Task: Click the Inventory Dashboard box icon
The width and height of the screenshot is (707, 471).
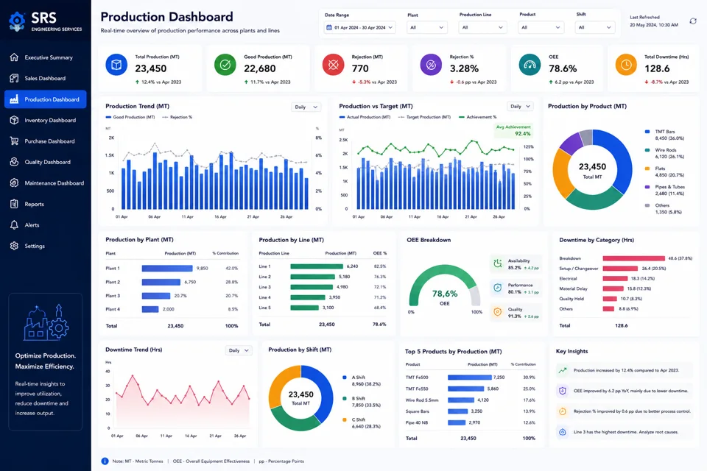Action: pyautogui.click(x=14, y=120)
